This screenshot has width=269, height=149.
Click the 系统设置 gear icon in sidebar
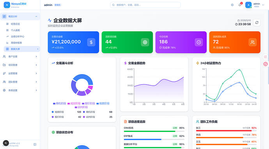point(4,90)
